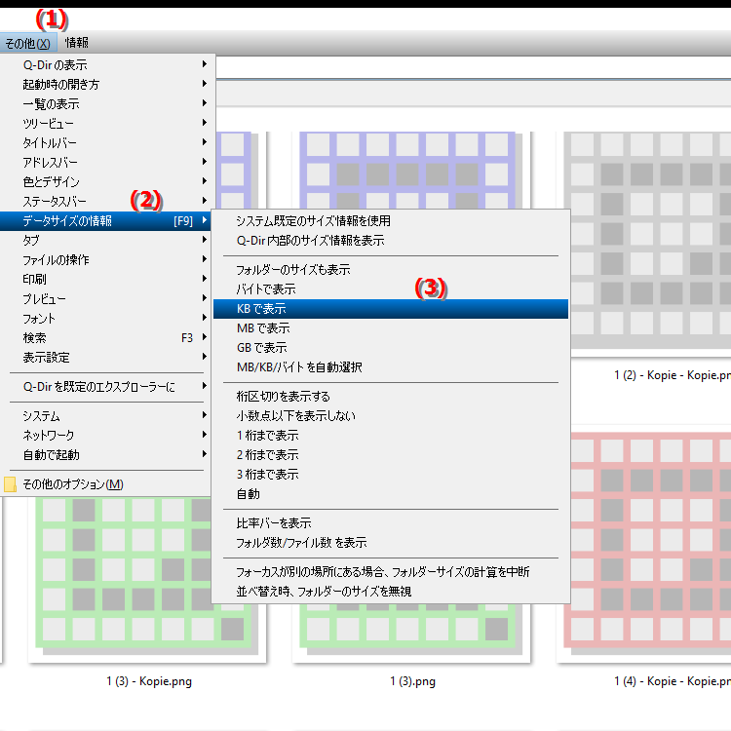Select thumbnail 1 (2) - Kopie - Kopie.png
Viewport: 731px width, 731px height.
click(x=651, y=240)
